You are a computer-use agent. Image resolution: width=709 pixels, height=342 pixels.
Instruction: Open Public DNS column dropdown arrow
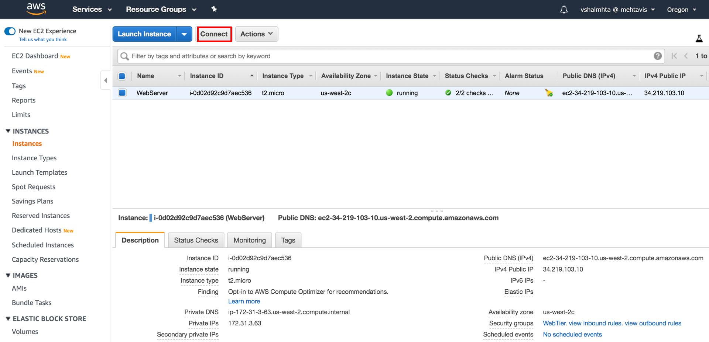pyautogui.click(x=634, y=76)
